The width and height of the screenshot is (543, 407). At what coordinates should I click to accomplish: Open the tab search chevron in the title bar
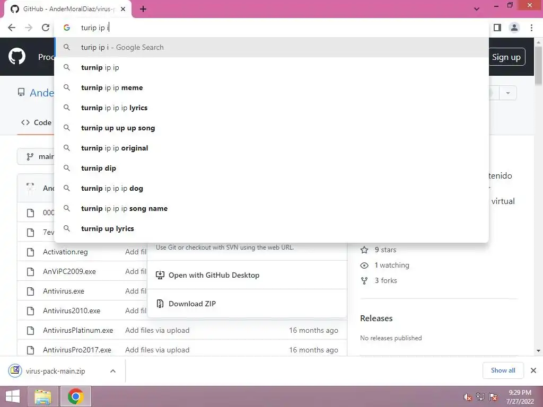click(x=477, y=9)
